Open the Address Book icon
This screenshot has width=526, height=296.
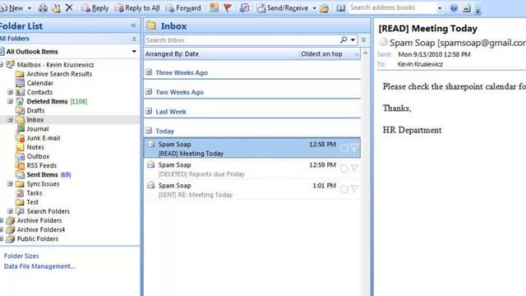pyautogui.click(x=340, y=7)
